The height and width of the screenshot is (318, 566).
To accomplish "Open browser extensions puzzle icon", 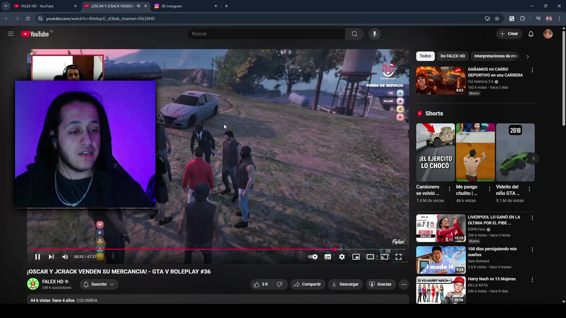I will pos(522,19).
